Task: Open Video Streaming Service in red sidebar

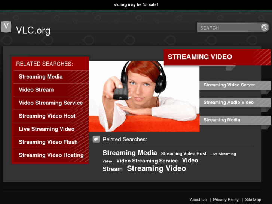Action: (x=51, y=103)
